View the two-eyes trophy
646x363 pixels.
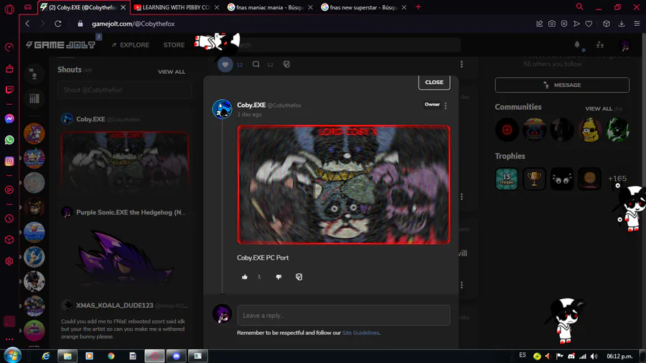click(x=562, y=179)
